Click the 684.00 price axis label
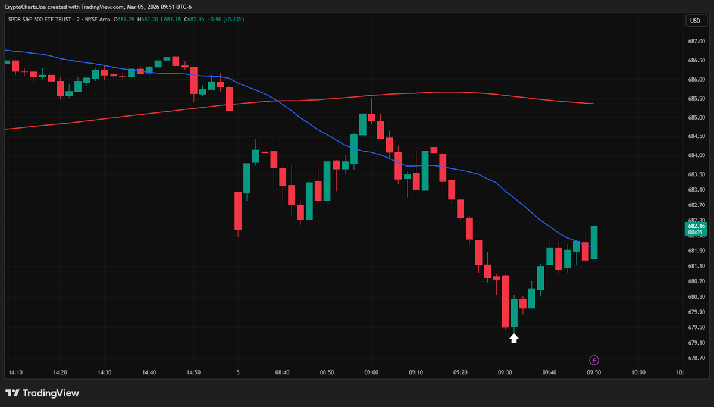This screenshot has height=407, width=714. click(697, 155)
